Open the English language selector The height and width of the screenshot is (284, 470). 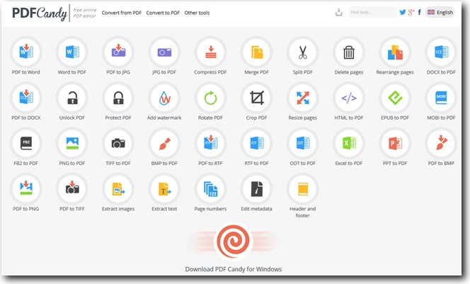tap(440, 12)
